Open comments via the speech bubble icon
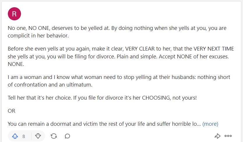Screen dimensions: 243x142 click(x=67, y=136)
